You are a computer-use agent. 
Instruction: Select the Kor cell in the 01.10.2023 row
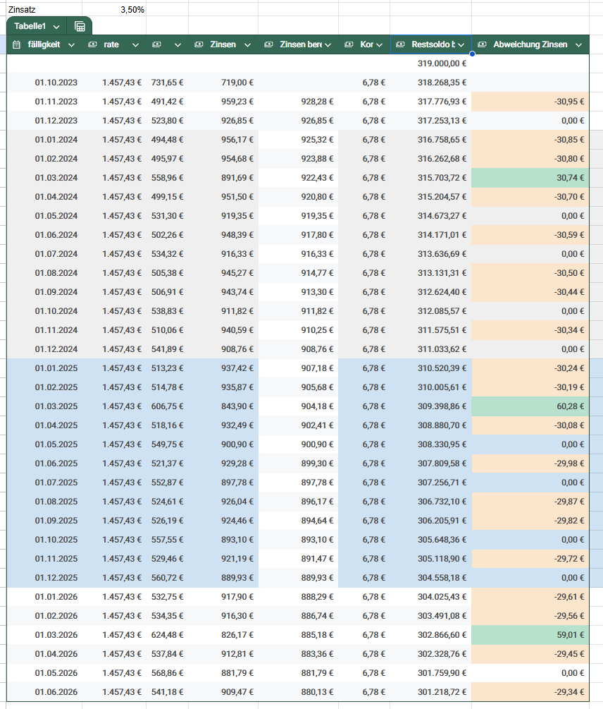click(364, 83)
